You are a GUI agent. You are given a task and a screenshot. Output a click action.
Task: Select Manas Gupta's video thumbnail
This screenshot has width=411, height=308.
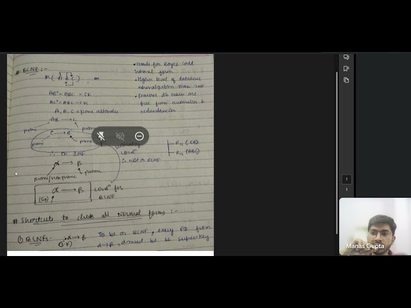(x=375, y=227)
